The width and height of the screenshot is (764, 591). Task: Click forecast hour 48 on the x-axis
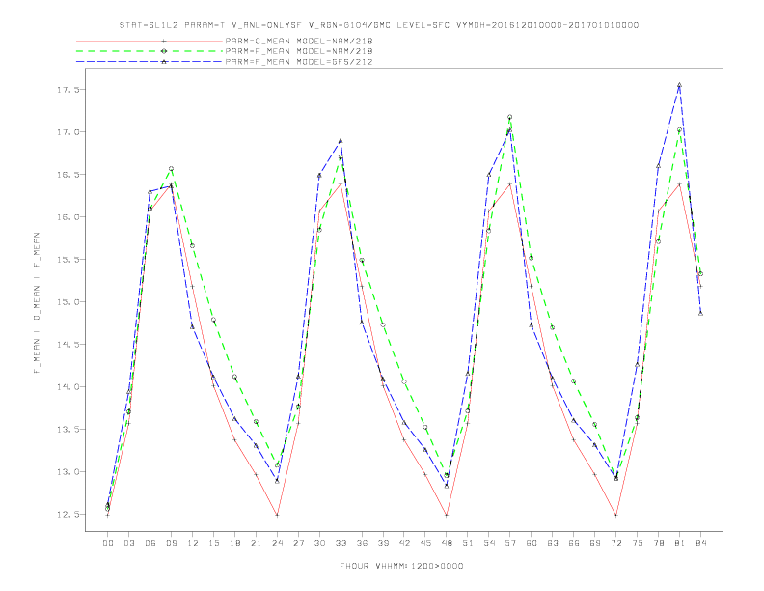447,543
